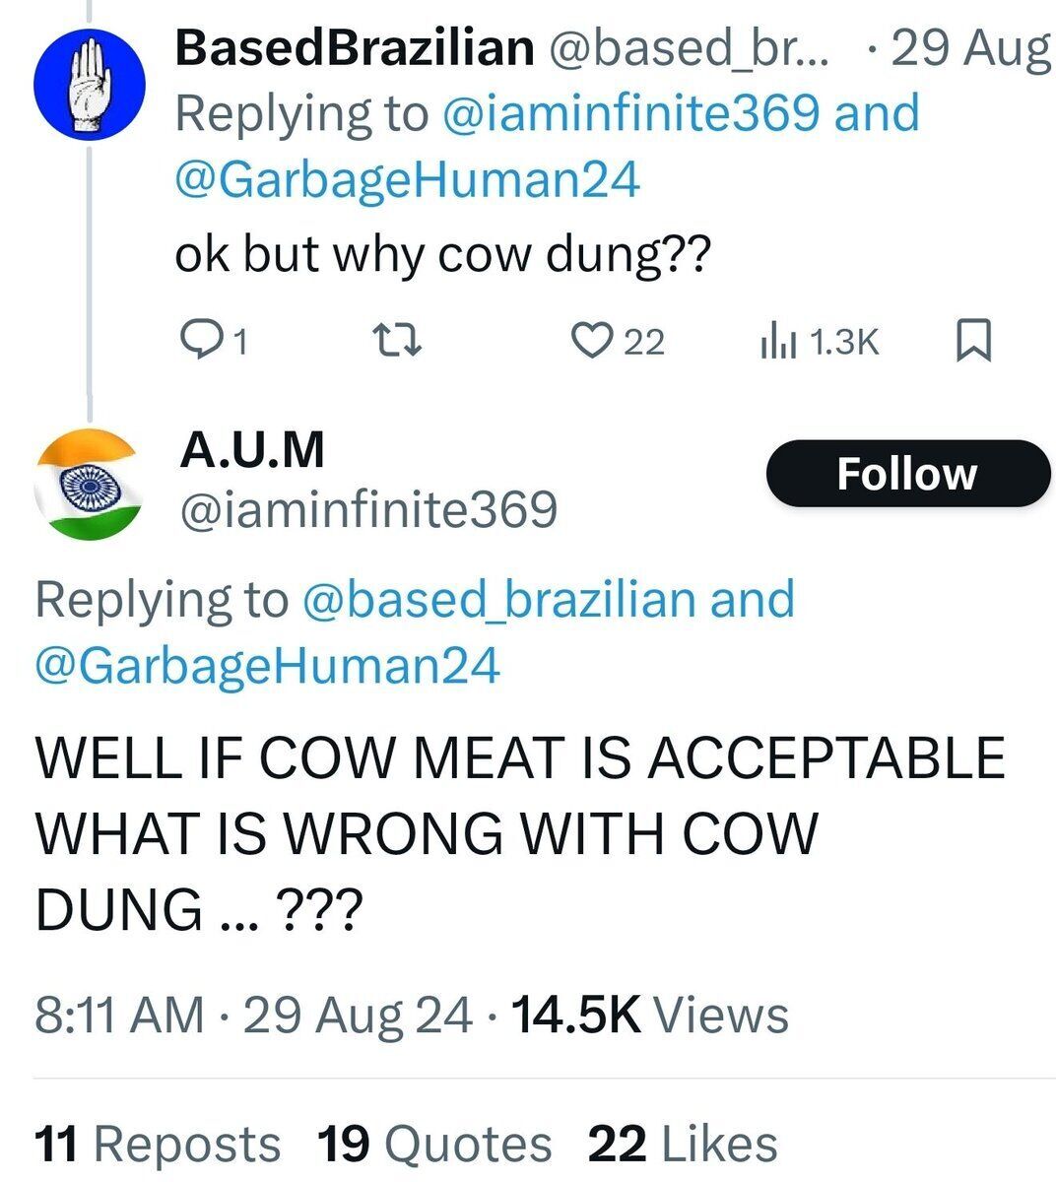Open the 29 Aug timestamp of first tweet
The width and height of the screenshot is (1056, 1182).
[x=969, y=47]
